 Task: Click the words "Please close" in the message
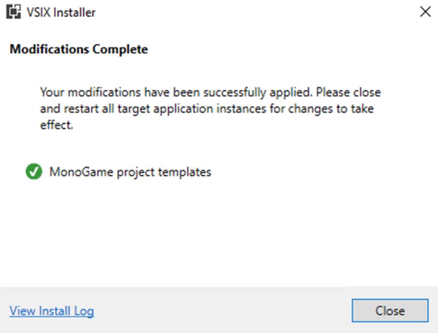[x=349, y=93]
